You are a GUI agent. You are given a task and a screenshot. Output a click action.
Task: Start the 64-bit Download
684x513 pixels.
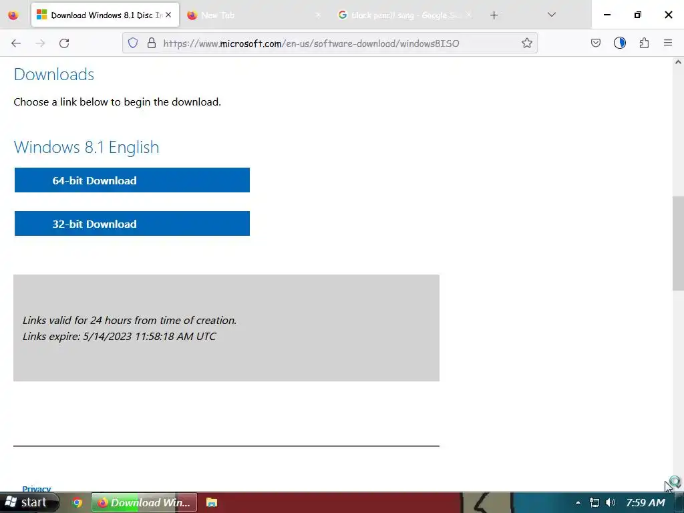pos(132,180)
